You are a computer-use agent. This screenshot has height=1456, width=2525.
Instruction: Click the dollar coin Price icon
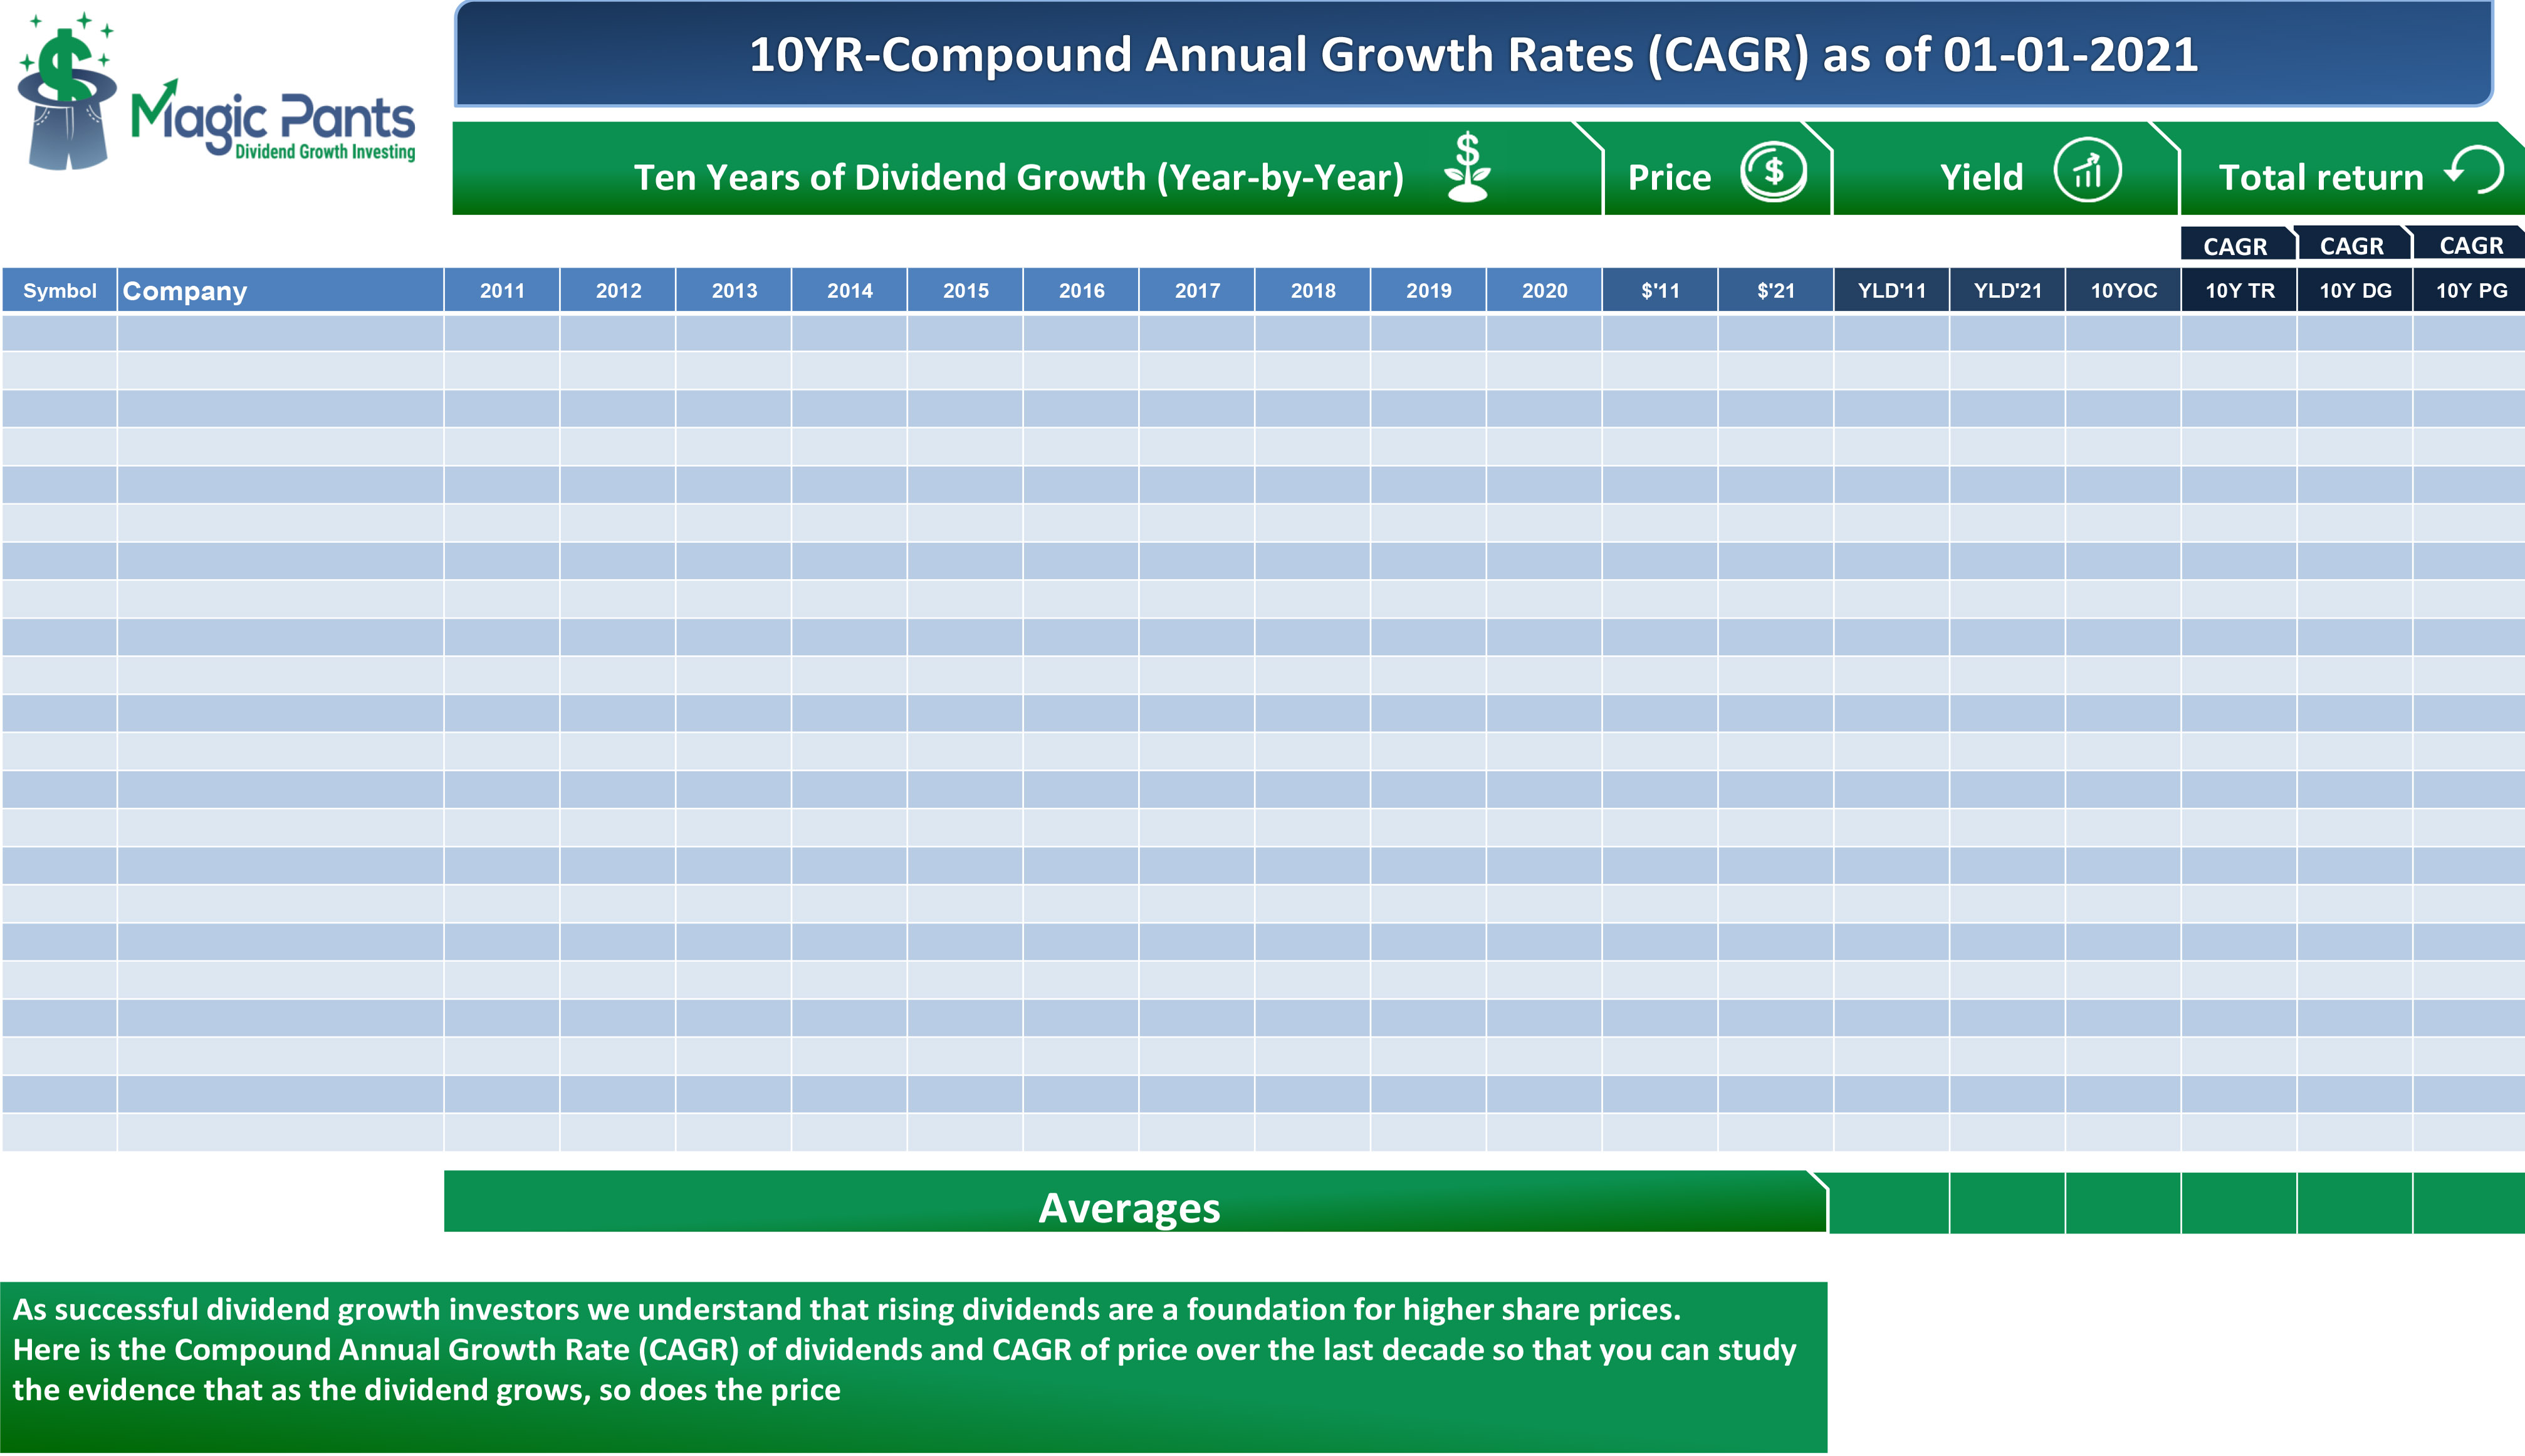coord(1772,172)
